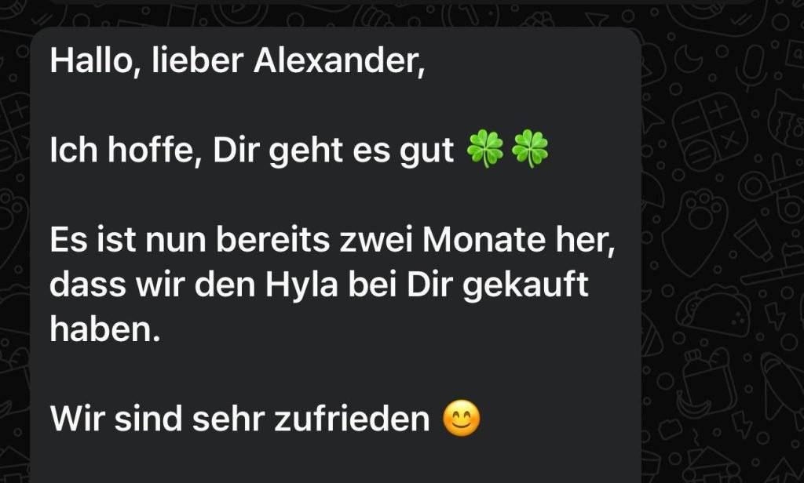The image size is (804, 483).
Task: Click the second four-leaf clover emoji
Action: 530,149
